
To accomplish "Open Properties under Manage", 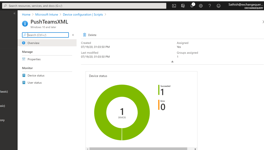I will (x=34, y=59).
